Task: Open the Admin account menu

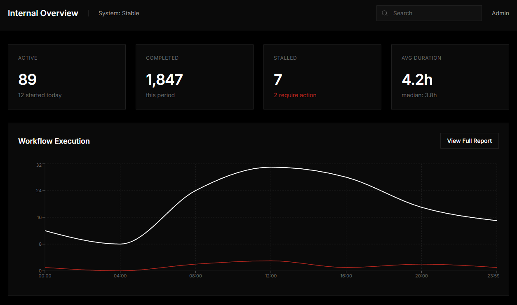Action: click(500, 13)
